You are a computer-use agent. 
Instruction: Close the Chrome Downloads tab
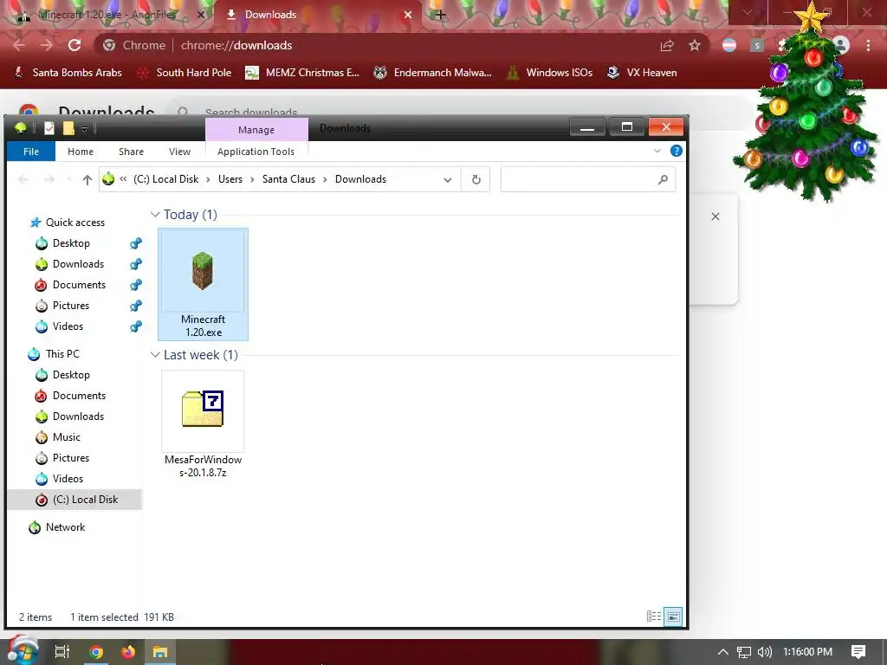click(408, 15)
